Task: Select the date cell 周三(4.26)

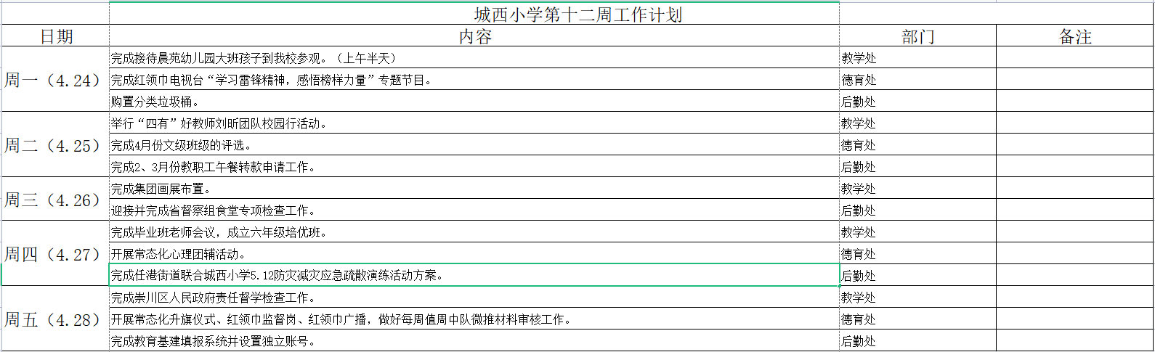Action: pos(56,199)
